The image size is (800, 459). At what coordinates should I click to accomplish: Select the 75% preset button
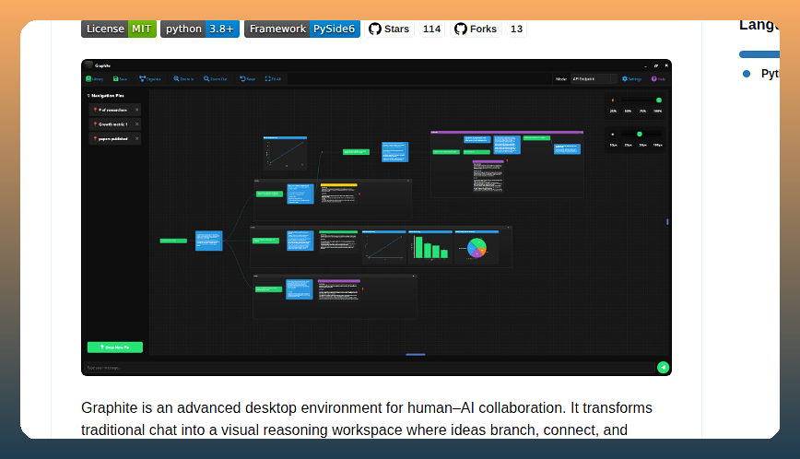point(643,111)
